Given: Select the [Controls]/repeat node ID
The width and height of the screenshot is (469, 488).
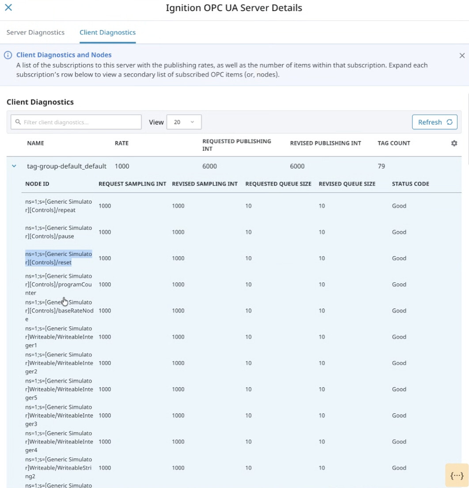Looking at the screenshot, I should [58, 206].
